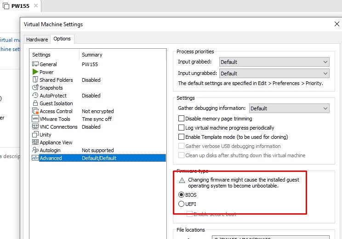Image resolution: width=342 pixels, height=239 pixels.
Task: Select Unity in settings list
Action: tap(99, 135)
